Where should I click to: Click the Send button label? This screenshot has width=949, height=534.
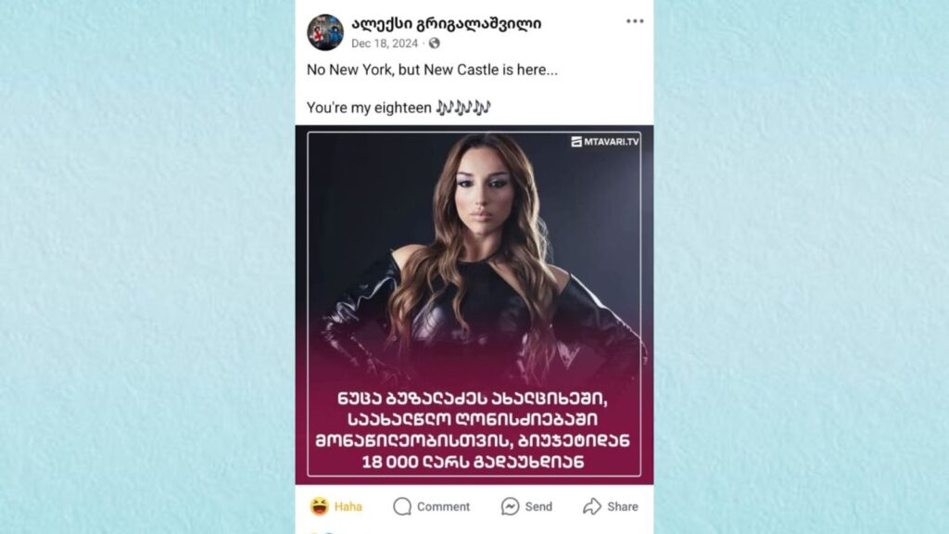[x=538, y=507]
